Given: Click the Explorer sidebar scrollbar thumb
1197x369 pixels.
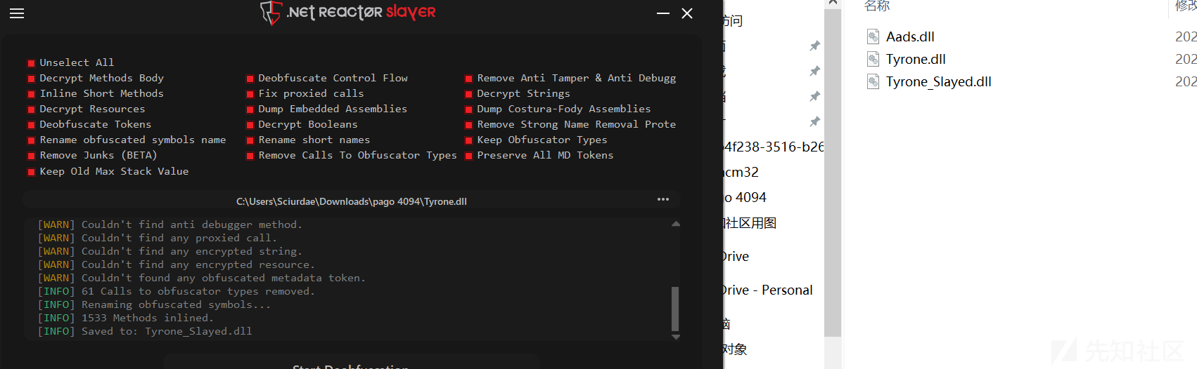Looking at the screenshot, I should point(833,173).
